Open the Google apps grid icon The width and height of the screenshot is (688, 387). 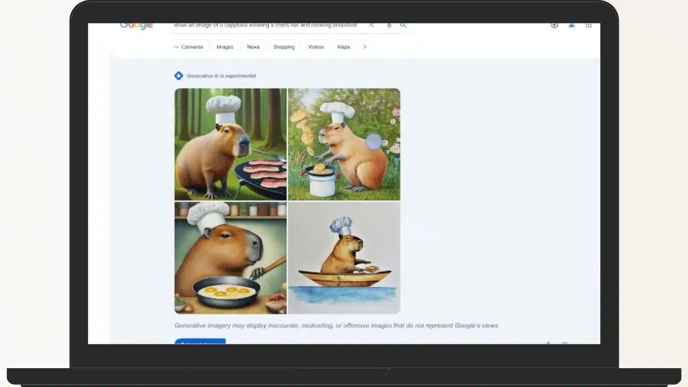tap(589, 25)
